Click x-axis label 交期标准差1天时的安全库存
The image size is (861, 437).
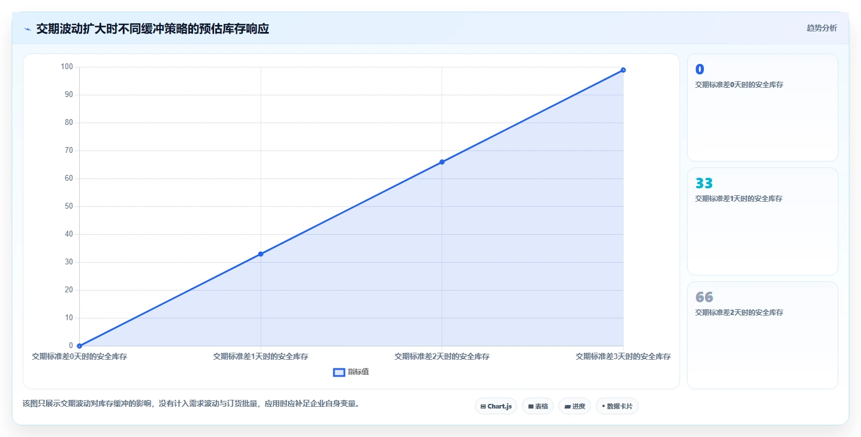point(261,356)
